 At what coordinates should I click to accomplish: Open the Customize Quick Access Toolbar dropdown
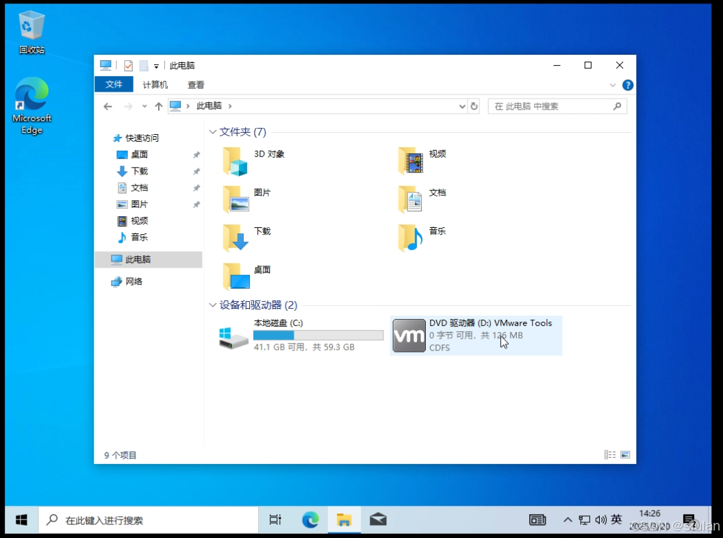[156, 66]
